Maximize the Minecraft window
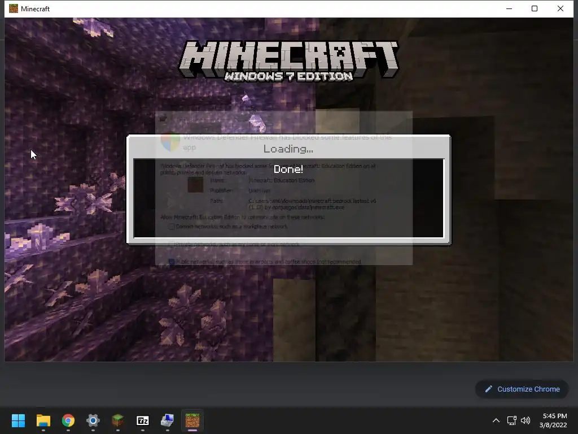578x434 pixels. (x=535, y=8)
